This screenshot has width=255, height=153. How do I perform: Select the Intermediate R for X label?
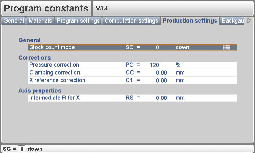(x=55, y=98)
